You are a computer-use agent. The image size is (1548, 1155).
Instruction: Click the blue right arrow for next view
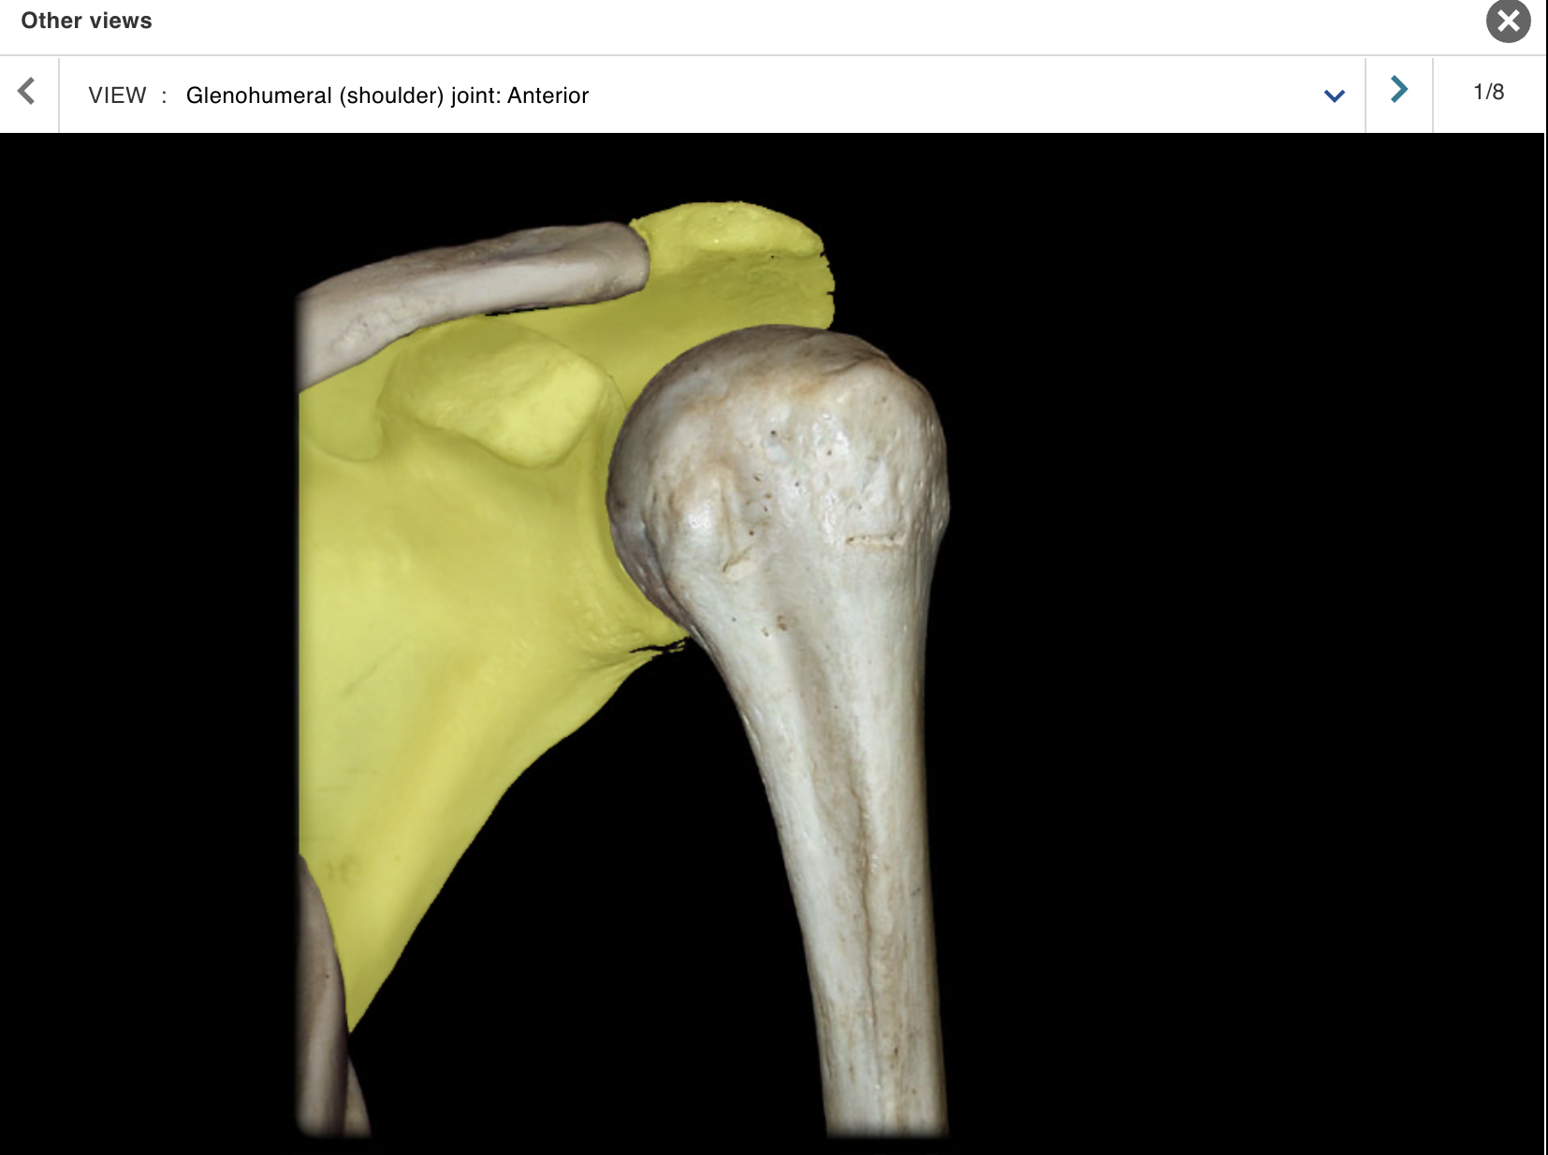1398,91
